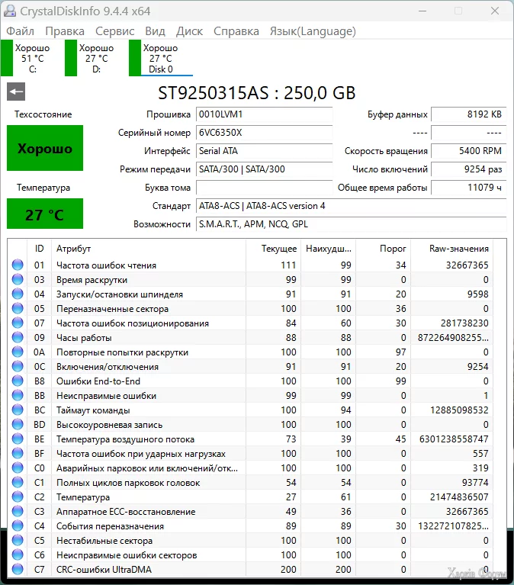The image size is (514, 585).
Task: Click the Текущее column header
Action: [274, 249]
